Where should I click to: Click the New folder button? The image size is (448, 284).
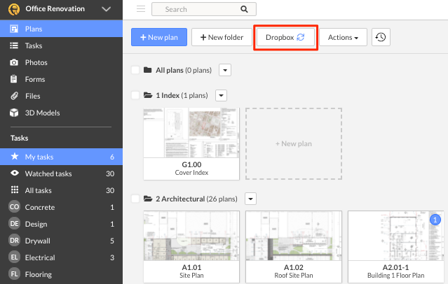pos(222,37)
